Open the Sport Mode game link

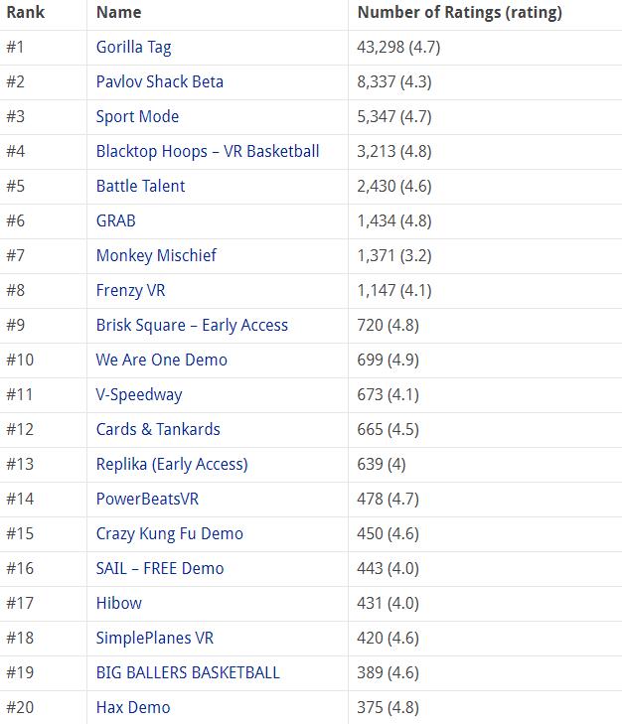137,116
